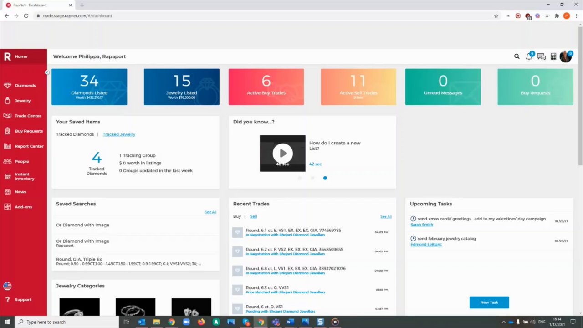The width and height of the screenshot is (583, 328).
Task: Open the Diamonds Listed tile
Action: pyautogui.click(x=89, y=87)
